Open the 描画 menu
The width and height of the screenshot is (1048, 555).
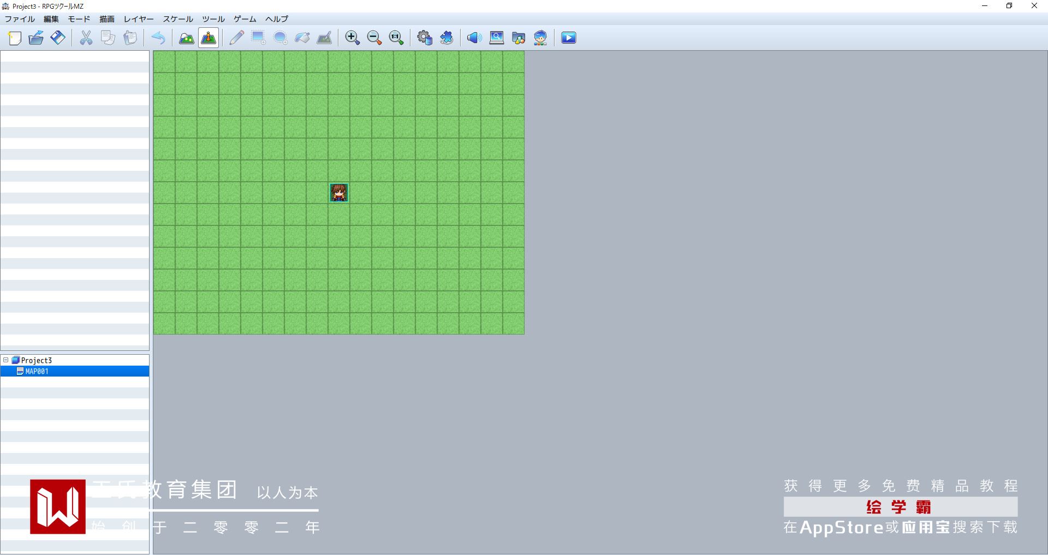(x=107, y=19)
